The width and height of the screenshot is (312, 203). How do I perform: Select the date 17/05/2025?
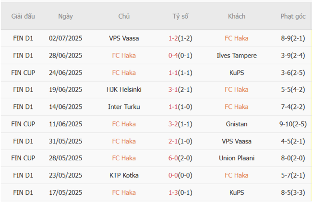[x=65, y=193]
